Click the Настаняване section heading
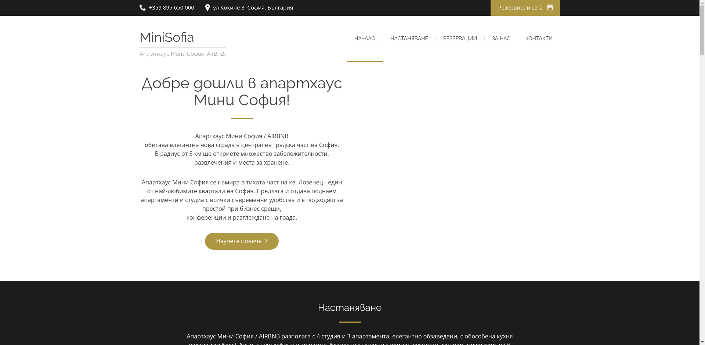 click(x=350, y=308)
